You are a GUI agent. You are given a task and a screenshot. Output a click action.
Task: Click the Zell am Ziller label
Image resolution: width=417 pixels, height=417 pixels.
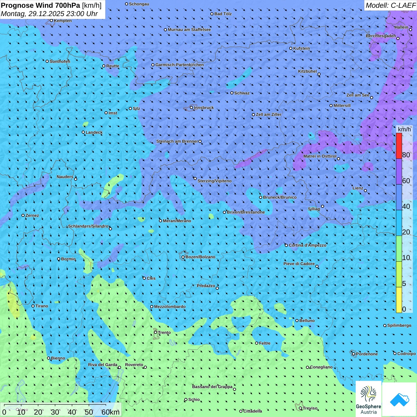tap(268, 114)
